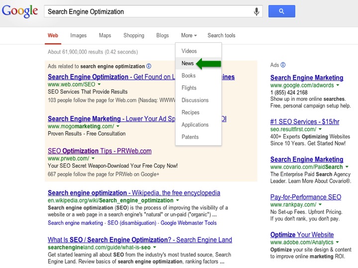Expand arrow beside www.google.com/adwords
The height and width of the screenshot is (268, 358).
pyautogui.click(x=338, y=85)
